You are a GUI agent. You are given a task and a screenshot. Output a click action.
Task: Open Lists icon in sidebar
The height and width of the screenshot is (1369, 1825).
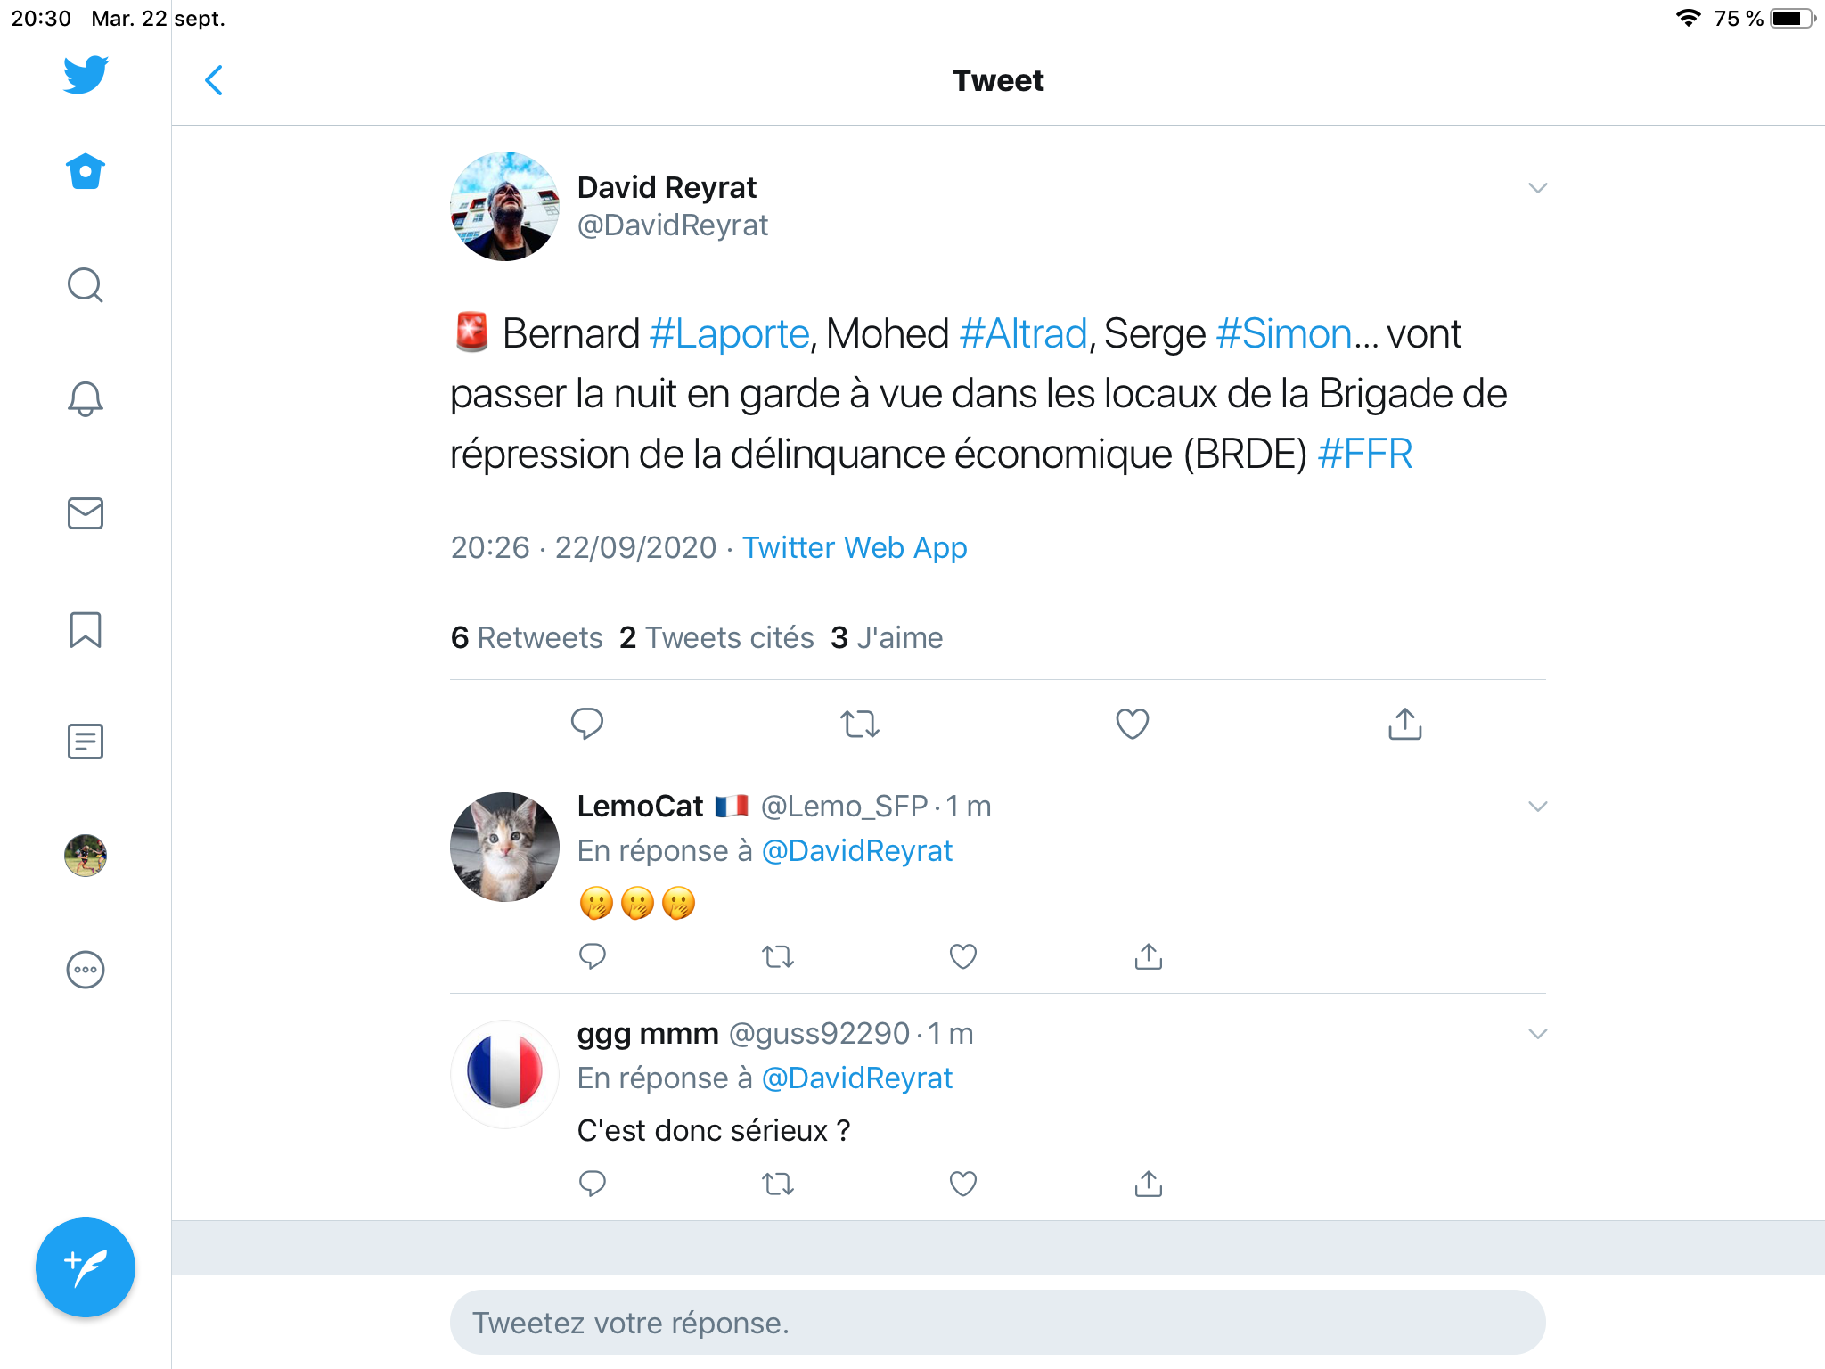click(86, 742)
